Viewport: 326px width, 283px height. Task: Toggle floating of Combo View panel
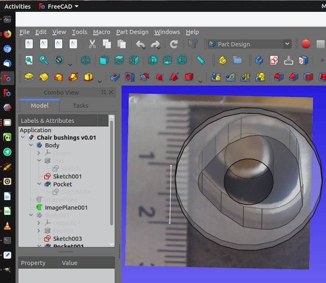click(x=103, y=92)
